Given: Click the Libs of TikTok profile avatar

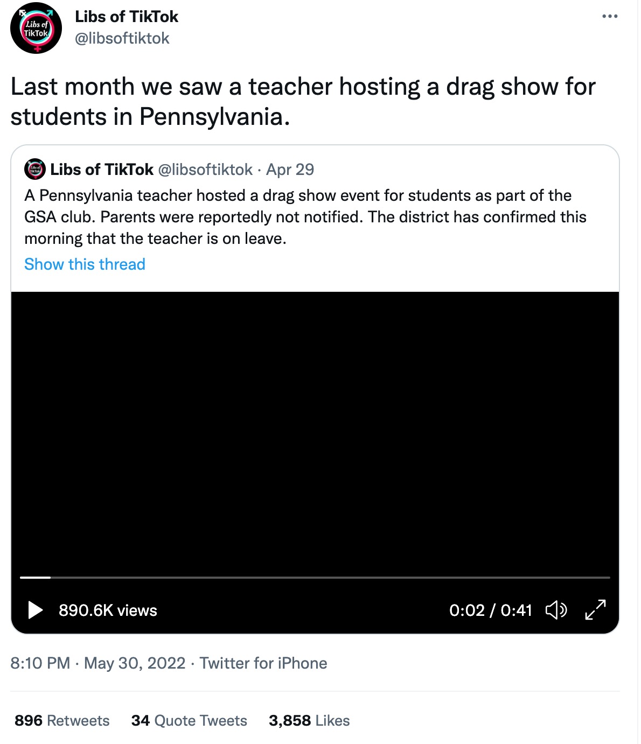Looking at the screenshot, I should coord(36,28).
